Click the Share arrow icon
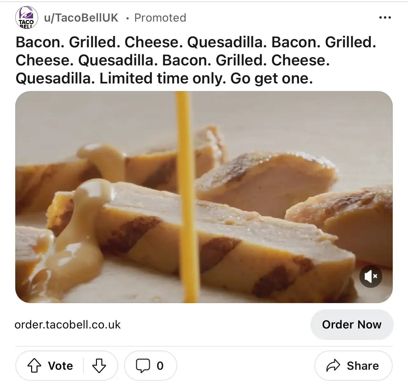408x384 pixels. click(x=333, y=366)
